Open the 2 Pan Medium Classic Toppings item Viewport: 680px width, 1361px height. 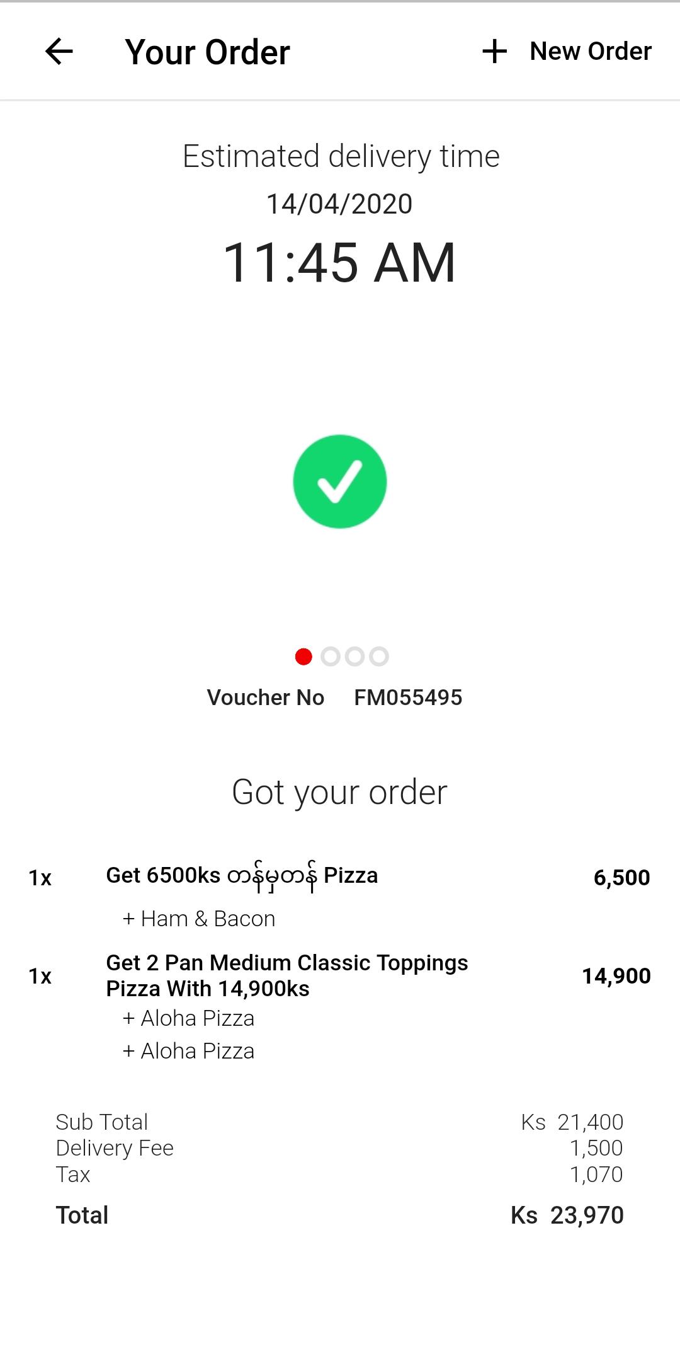286,975
